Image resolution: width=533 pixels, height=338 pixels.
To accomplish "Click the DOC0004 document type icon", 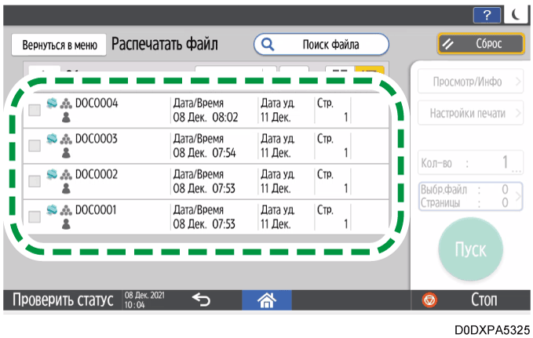I will [53, 103].
